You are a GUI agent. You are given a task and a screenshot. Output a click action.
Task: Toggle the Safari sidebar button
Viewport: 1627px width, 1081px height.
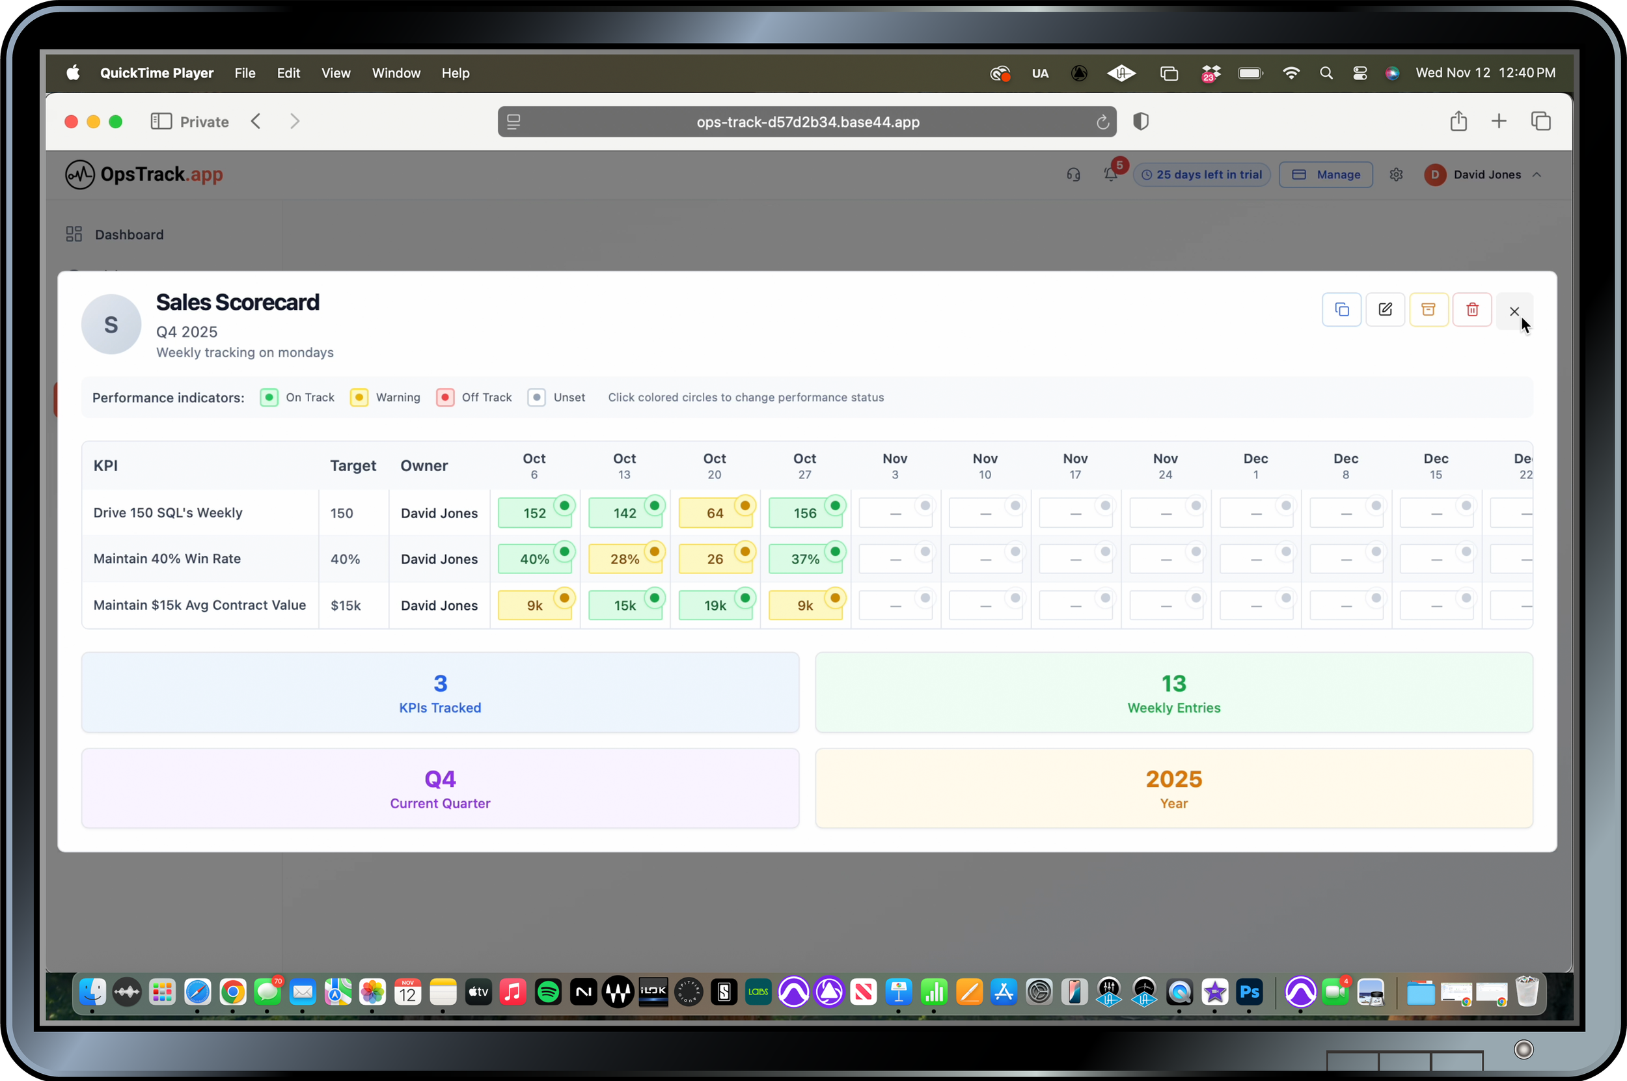[161, 121]
